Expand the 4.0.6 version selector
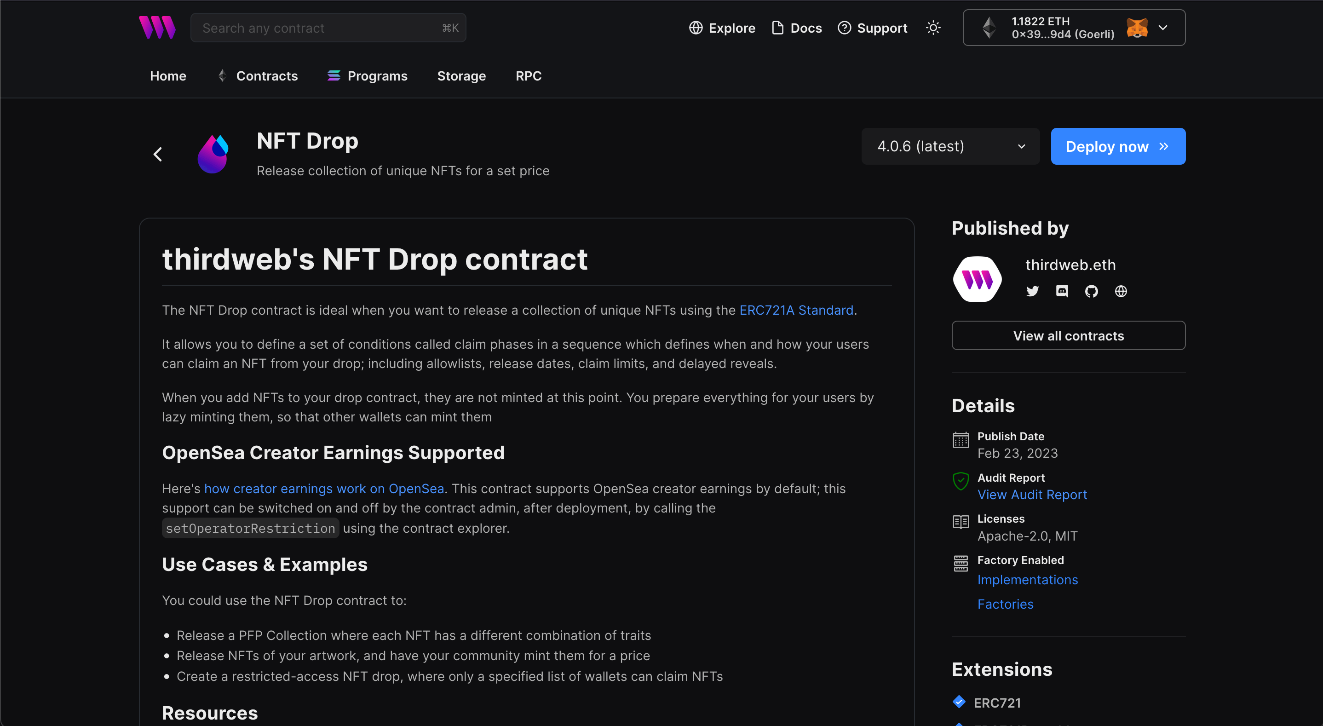The width and height of the screenshot is (1323, 726). pos(949,146)
